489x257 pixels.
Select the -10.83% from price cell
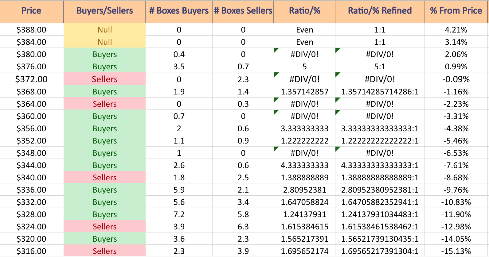tap(456, 202)
